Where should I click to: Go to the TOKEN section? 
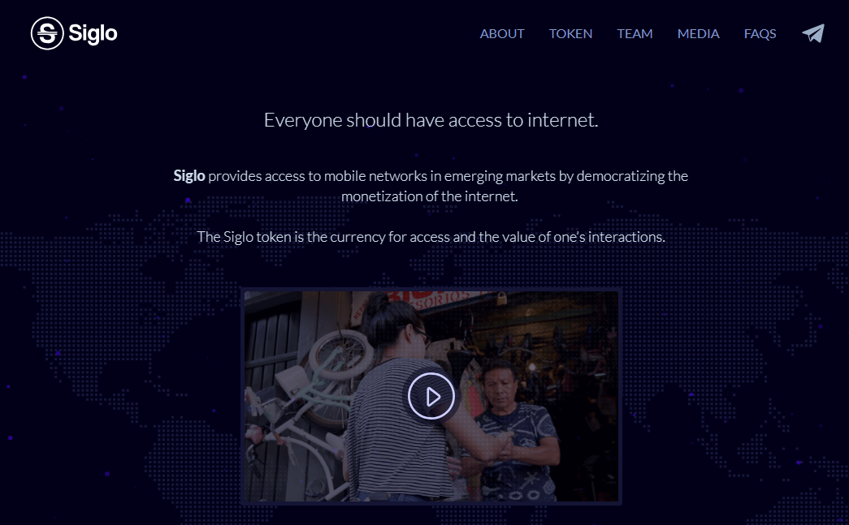coord(570,33)
